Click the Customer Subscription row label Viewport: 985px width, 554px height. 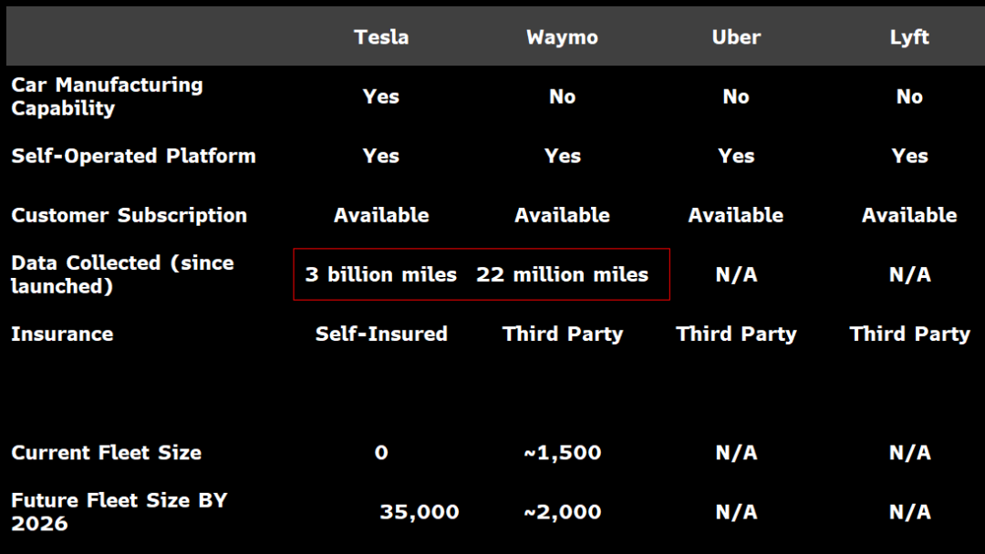(x=129, y=216)
